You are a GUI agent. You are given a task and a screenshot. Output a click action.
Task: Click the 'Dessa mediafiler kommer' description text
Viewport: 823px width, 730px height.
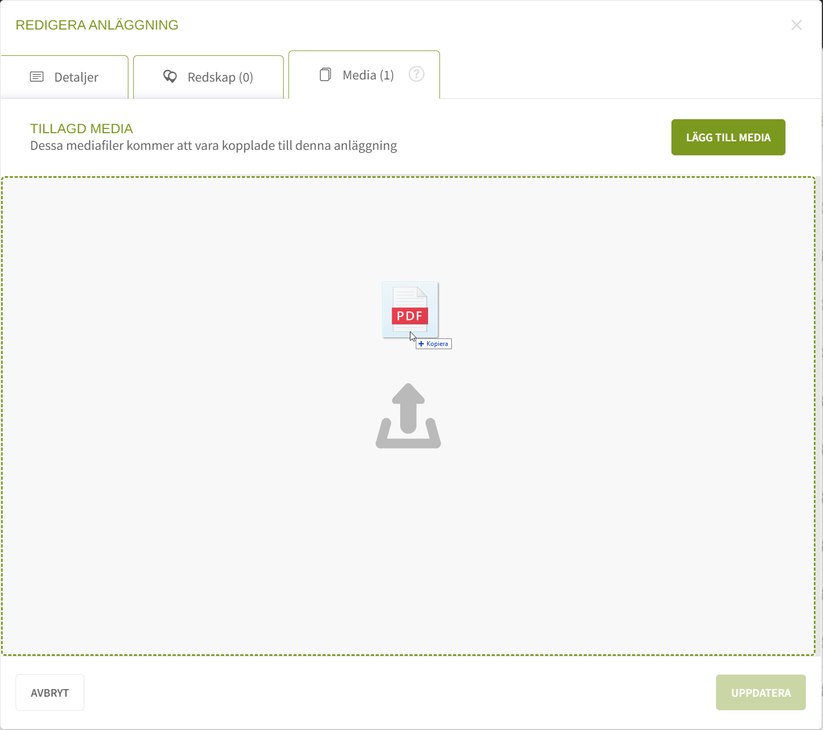[x=213, y=146]
